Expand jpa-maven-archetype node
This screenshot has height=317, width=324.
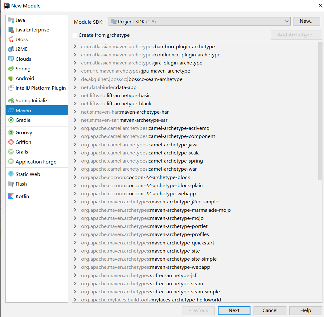[75, 71]
